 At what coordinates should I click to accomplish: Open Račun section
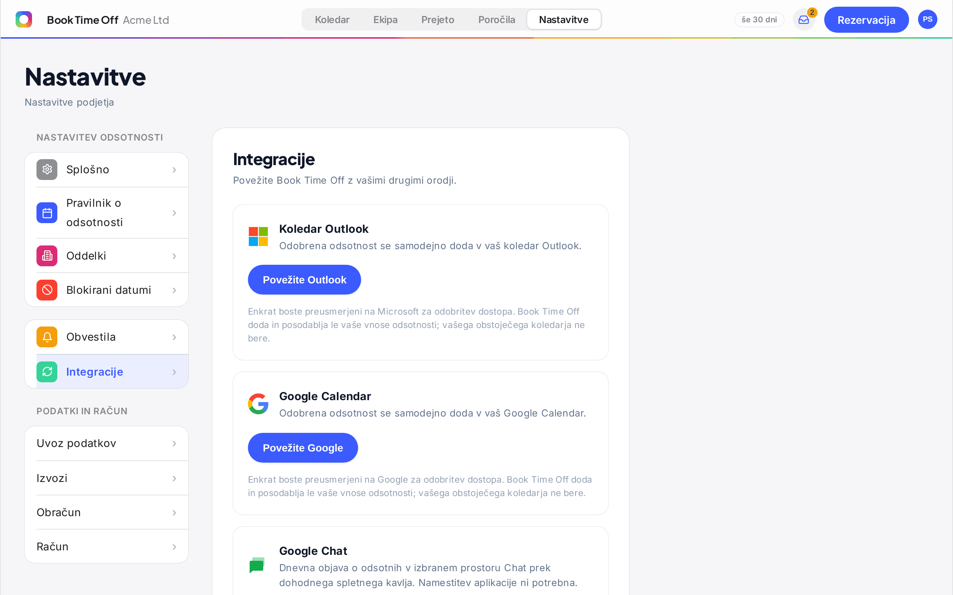coord(106,547)
